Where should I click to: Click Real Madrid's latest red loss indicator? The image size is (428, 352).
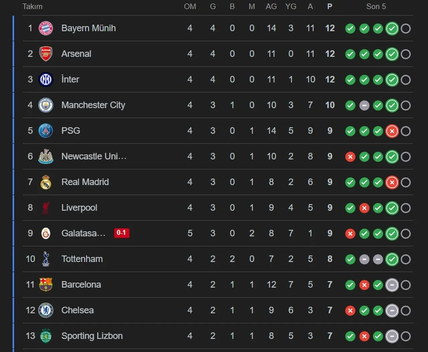tap(392, 182)
